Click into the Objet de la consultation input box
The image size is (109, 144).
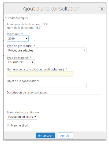(x=47, y=85)
